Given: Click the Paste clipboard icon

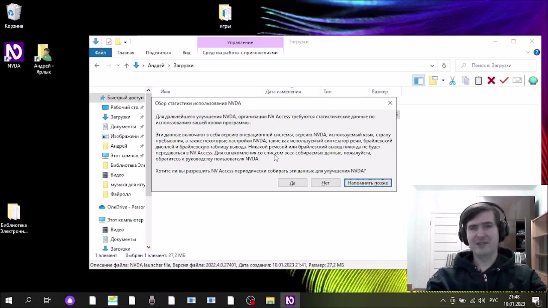Looking at the screenshot, I should [478, 80].
